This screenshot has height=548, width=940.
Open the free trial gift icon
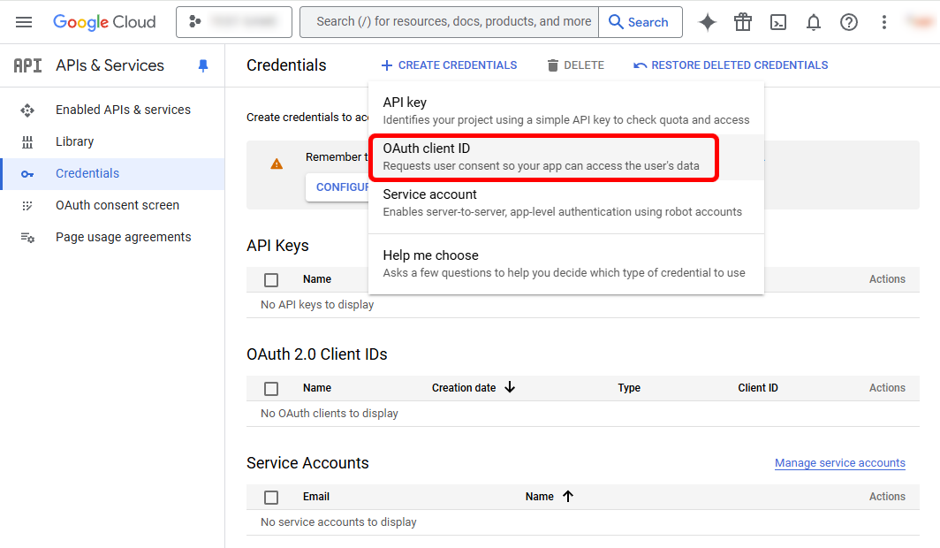(743, 22)
